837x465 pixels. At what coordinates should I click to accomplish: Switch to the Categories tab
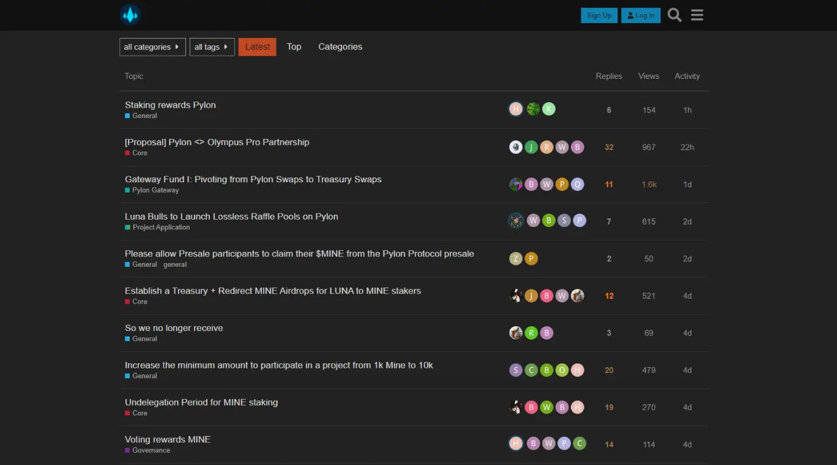(340, 46)
